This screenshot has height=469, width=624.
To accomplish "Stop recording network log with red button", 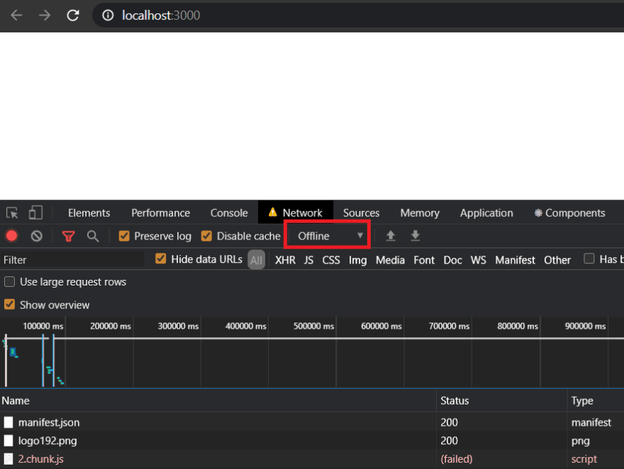I will pyautogui.click(x=11, y=236).
